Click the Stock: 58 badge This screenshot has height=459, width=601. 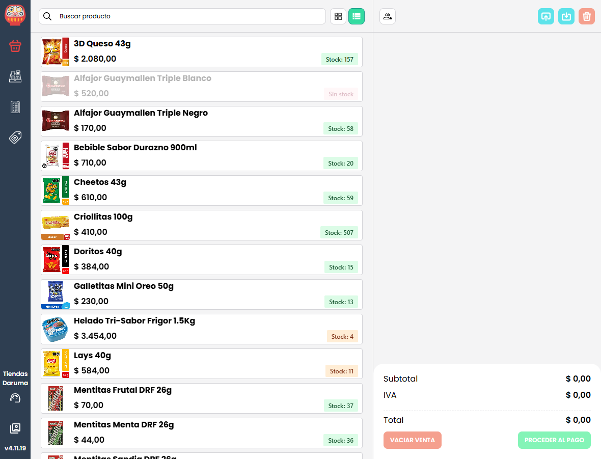tap(341, 129)
